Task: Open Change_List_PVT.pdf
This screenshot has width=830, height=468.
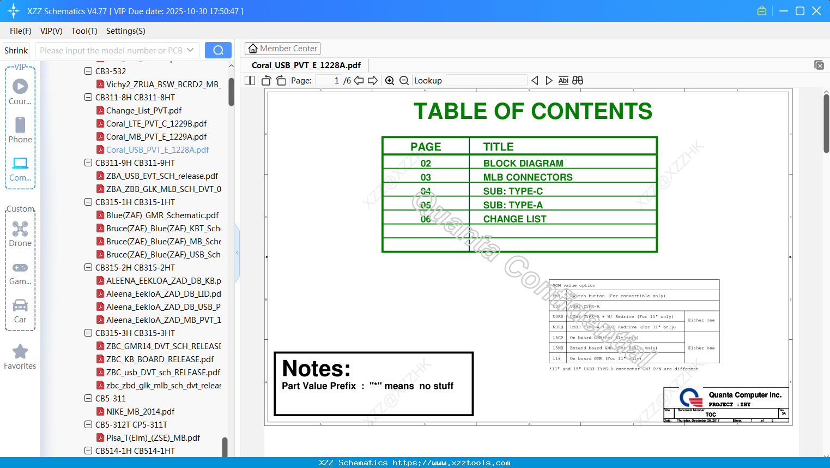Action: (144, 110)
